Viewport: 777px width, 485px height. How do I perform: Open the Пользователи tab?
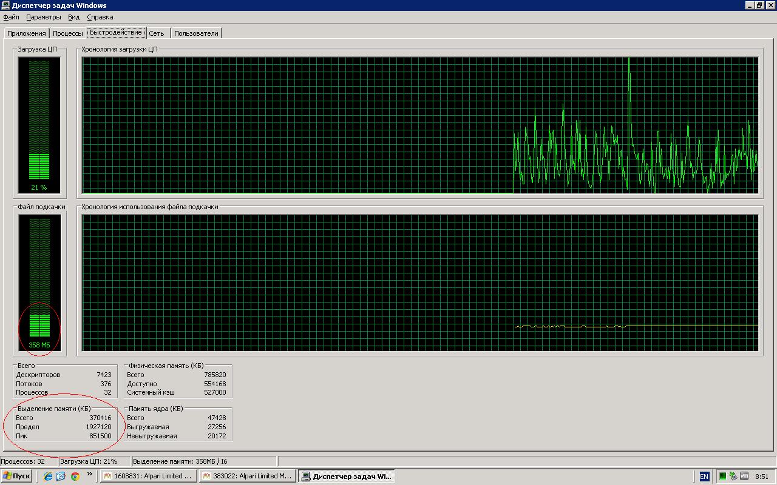click(x=196, y=33)
